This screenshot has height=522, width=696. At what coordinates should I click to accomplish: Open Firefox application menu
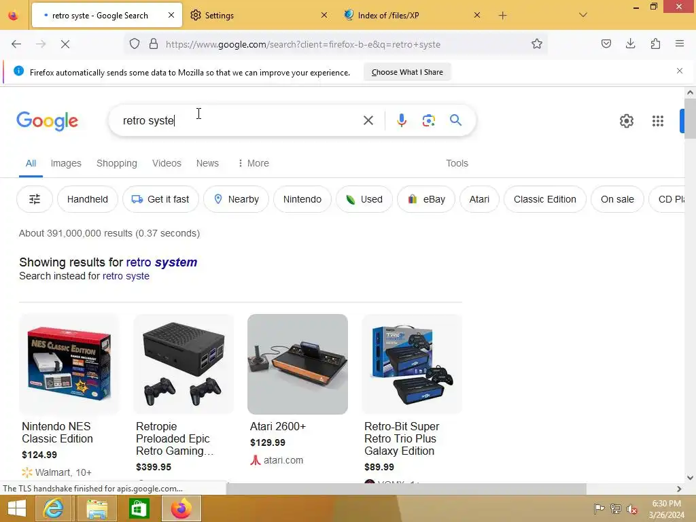pyautogui.click(x=679, y=43)
